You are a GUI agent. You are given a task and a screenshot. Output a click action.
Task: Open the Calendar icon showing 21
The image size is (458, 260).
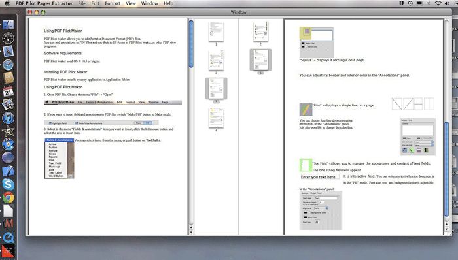coord(8,91)
